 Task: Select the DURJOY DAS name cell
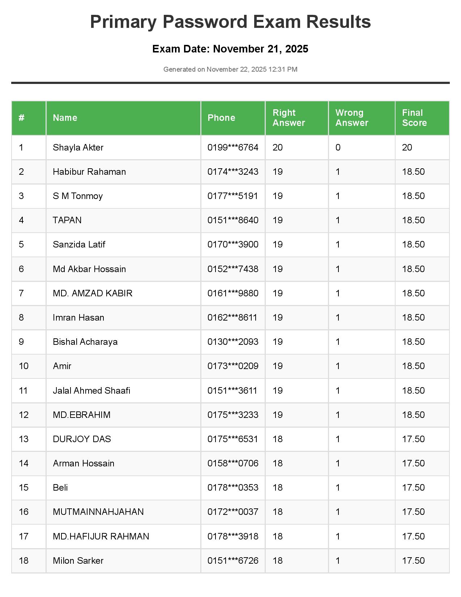coord(82,439)
